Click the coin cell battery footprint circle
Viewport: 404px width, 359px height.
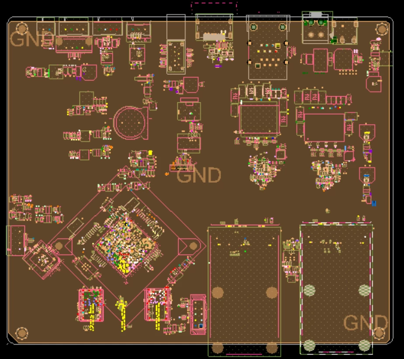tap(129, 122)
